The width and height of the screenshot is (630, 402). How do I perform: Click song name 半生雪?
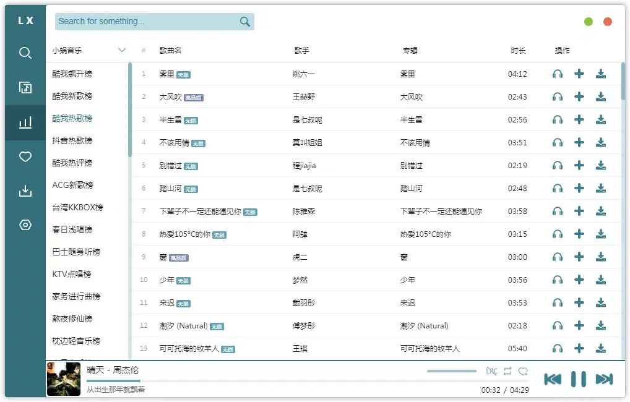(170, 120)
